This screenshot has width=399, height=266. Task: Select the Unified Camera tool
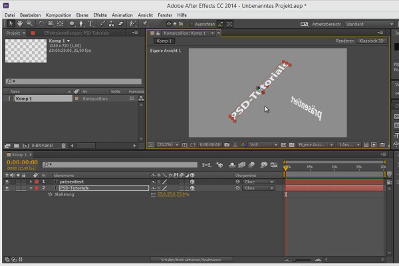(x=51, y=24)
